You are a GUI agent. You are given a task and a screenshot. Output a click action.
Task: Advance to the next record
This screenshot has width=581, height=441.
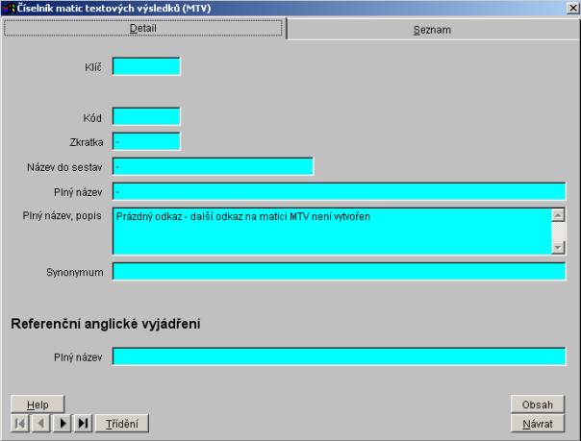63,423
